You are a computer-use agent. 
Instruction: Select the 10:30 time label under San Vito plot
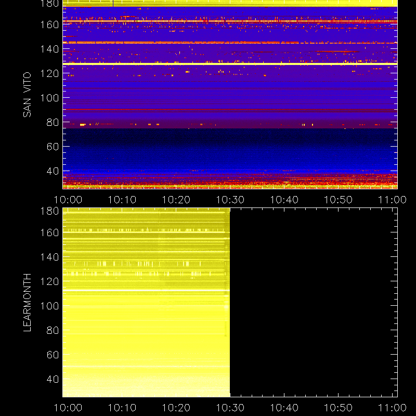pyautogui.click(x=230, y=200)
